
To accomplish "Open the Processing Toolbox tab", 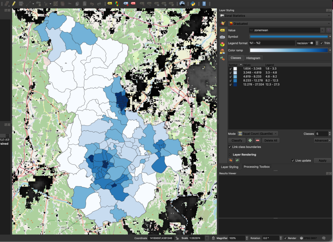I will [257, 167].
